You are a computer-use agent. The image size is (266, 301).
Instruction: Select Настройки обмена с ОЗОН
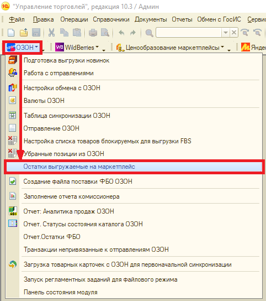[134, 88]
